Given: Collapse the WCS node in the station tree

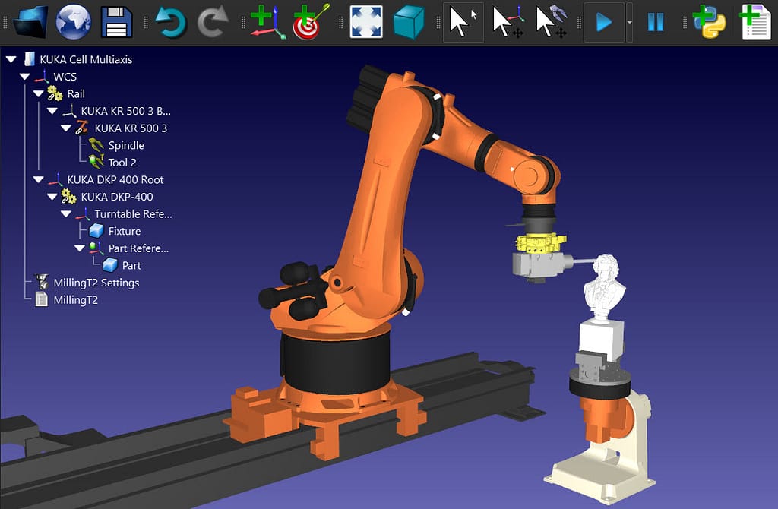Looking at the screenshot, I should click(24, 76).
